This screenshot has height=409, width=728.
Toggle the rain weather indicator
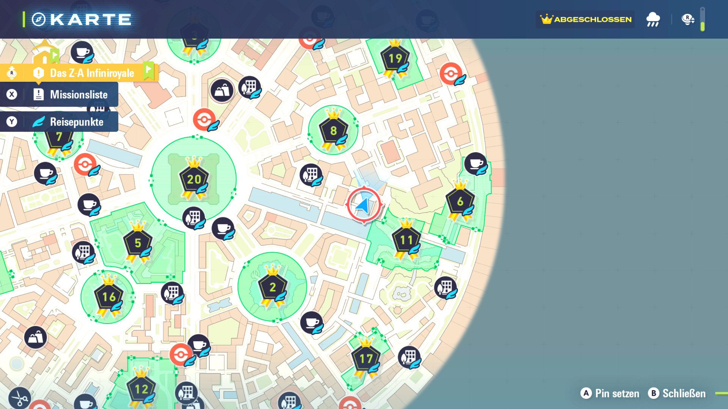653,19
